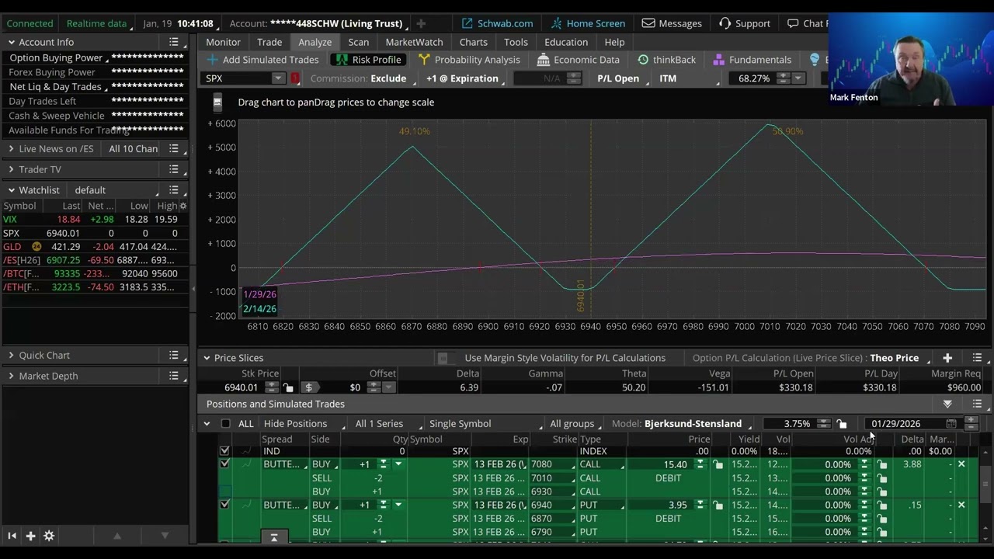This screenshot has height=559, width=994.
Task: Click the Fundamentals blocks icon
Action: point(718,60)
